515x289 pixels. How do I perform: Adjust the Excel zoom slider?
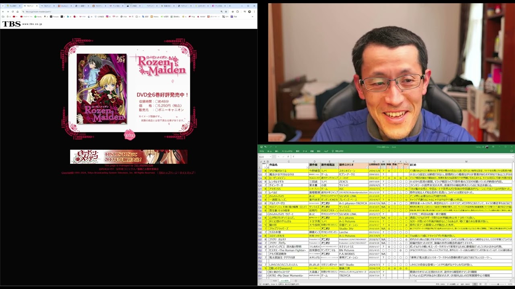[x=498, y=284]
